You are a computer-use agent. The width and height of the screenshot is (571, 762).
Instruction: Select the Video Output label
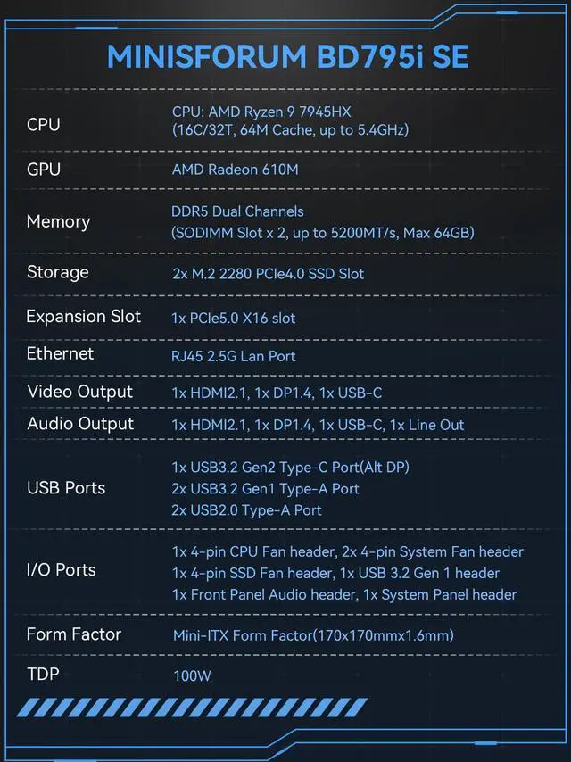(x=79, y=392)
